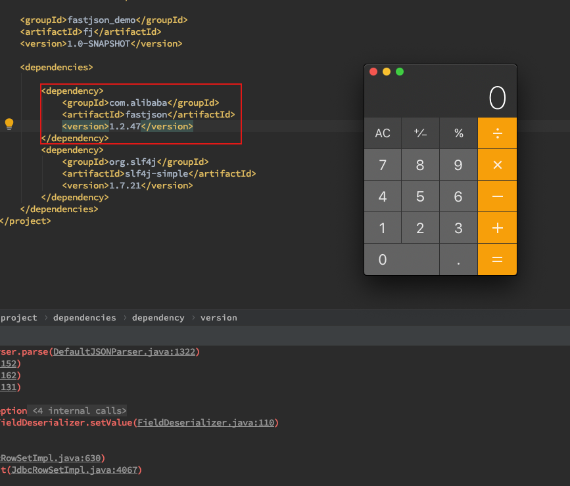570x486 pixels.
Task: Click the 1 key on Calculator
Action: [383, 228]
